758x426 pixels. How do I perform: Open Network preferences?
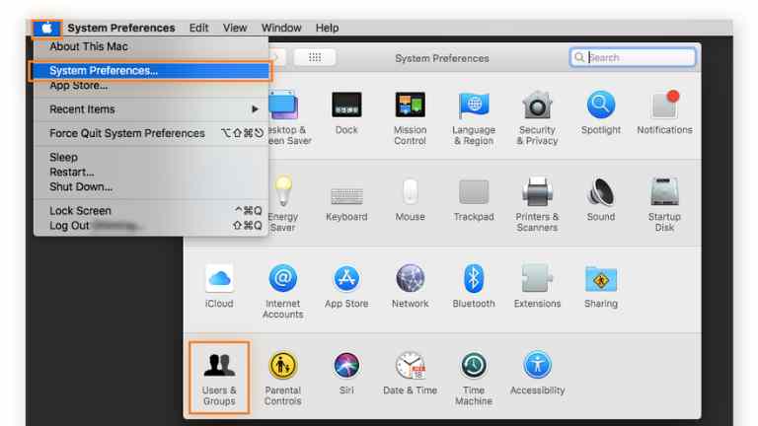click(x=410, y=286)
